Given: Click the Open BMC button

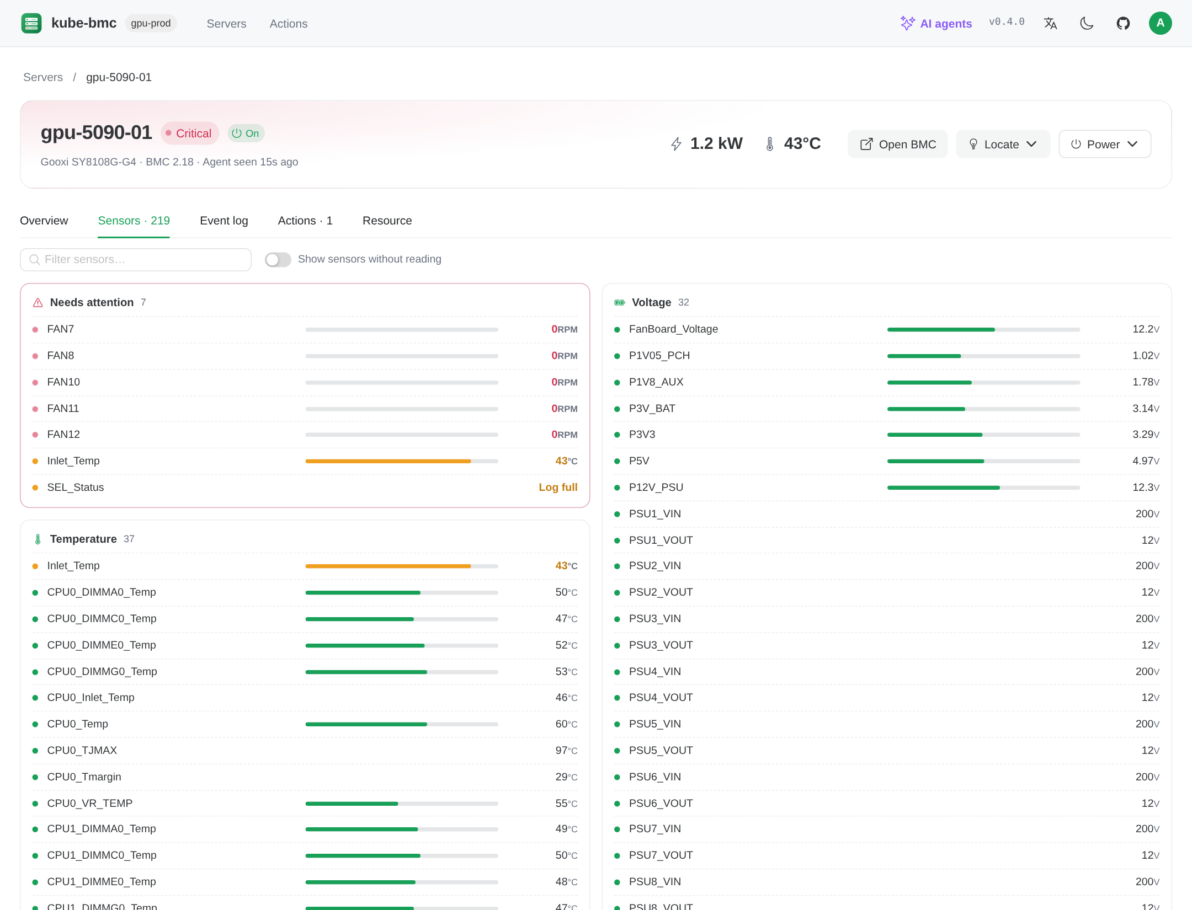Looking at the screenshot, I should coord(898,144).
